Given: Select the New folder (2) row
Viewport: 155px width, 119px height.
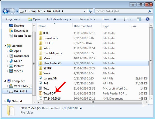Looking at the screenshot, I should click(93, 63).
